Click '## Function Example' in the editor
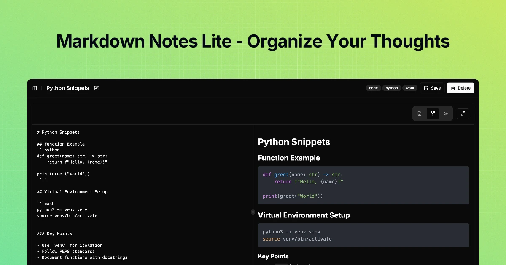This screenshot has width=506, height=265. [x=61, y=144]
